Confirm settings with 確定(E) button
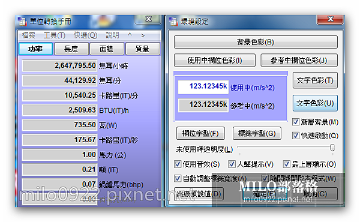 coord(265,194)
